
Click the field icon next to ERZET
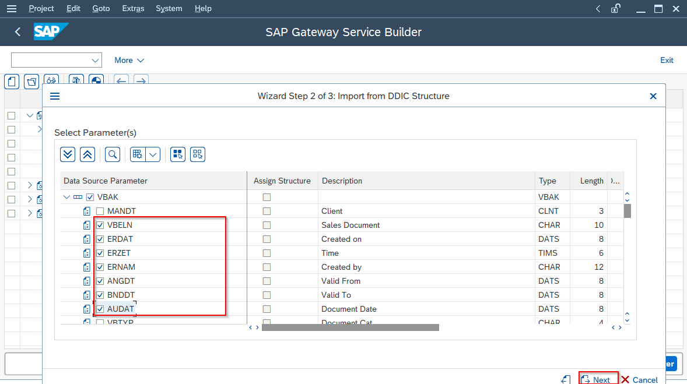click(87, 253)
